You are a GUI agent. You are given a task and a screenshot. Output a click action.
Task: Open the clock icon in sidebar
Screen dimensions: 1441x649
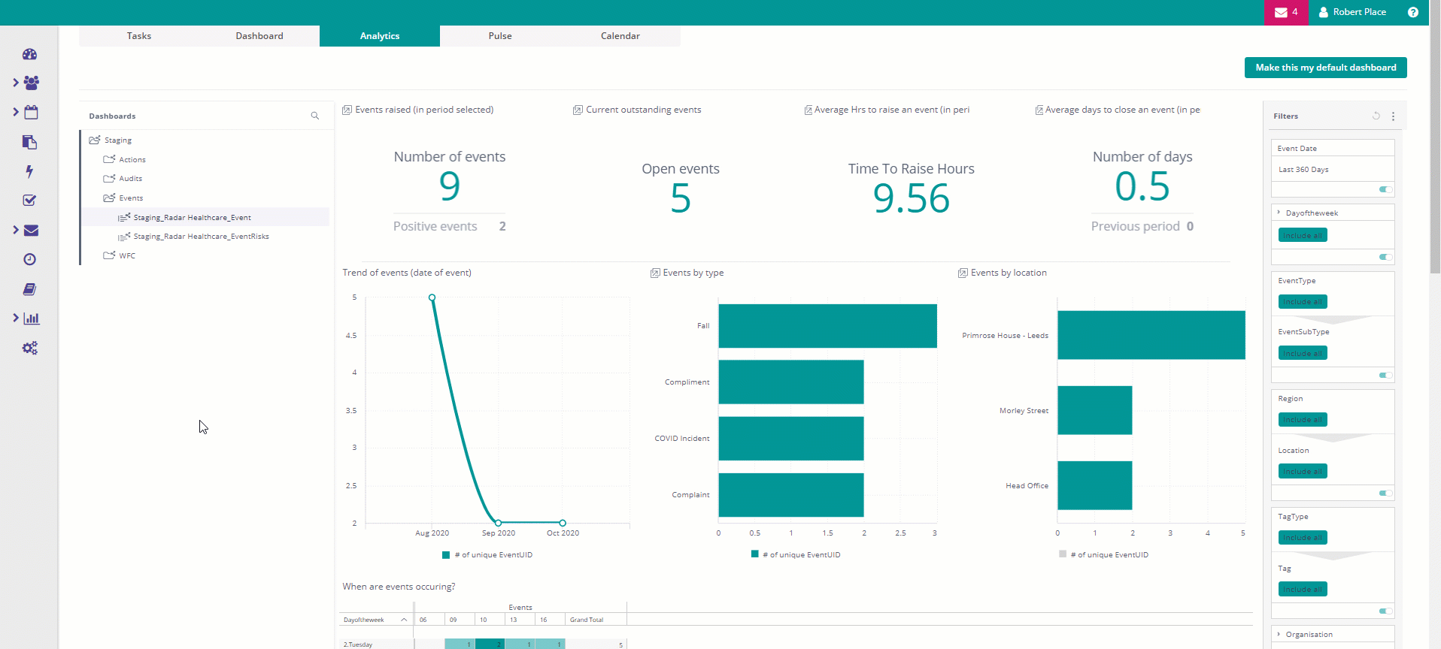click(30, 259)
